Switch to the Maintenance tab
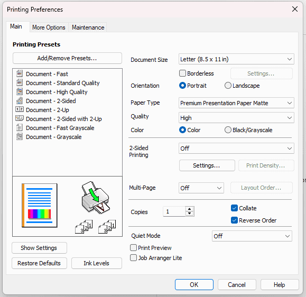306x297 pixels. tap(88, 27)
